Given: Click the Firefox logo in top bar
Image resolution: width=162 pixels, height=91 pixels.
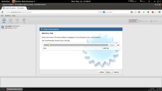Looking at the screenshot, I should click(x=13, y=1).
